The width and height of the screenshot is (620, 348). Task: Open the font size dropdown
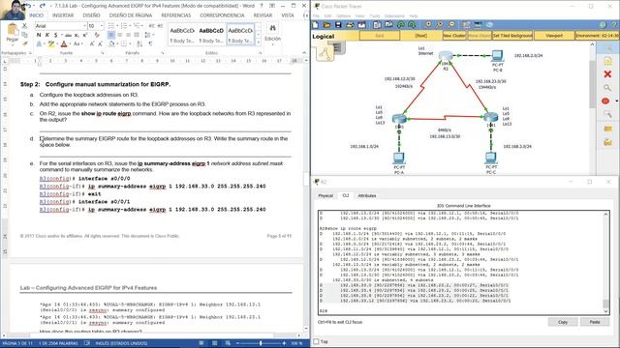(102, 26)
